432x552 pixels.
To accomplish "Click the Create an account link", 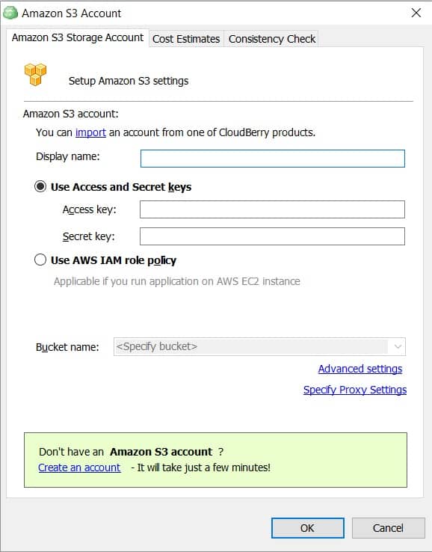I will point(79,467).
